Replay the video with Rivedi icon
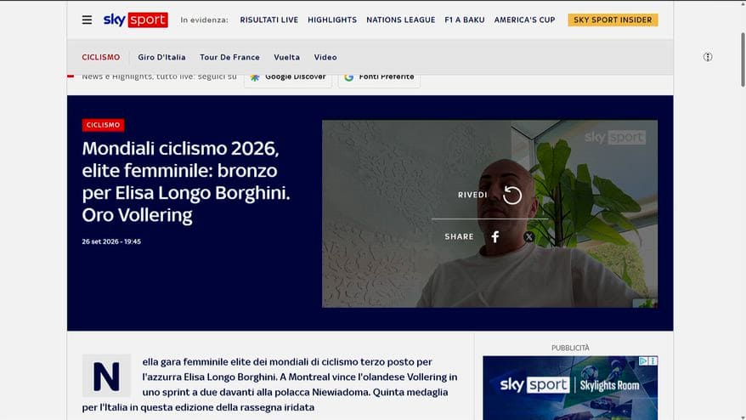Image resolution: width=746 pixels, height=420 pixels. coord(512,195)
